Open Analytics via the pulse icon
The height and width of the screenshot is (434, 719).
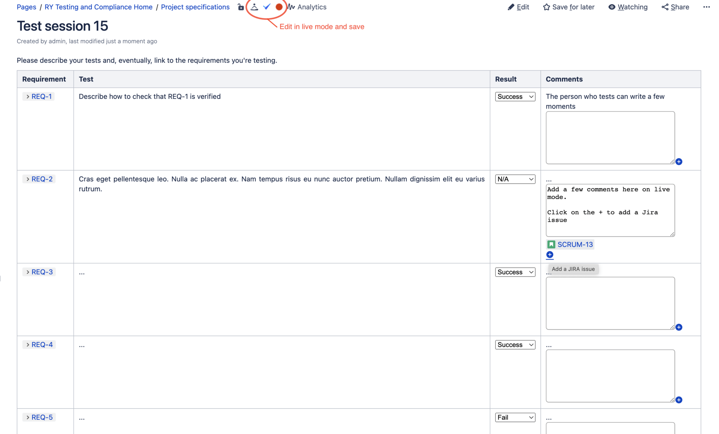pos(291,7)
